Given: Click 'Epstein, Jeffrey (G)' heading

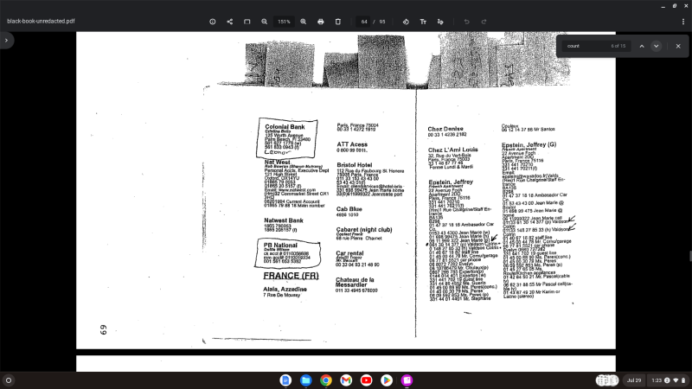Looking at the screenshot, I should coord(529,144).
